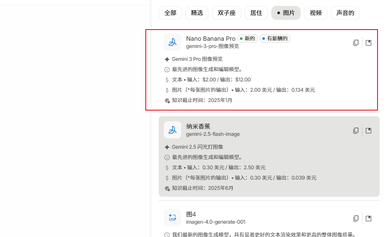
Task: Click the image pricing 0.134 美元 line
Action: (x=243, y=90)
